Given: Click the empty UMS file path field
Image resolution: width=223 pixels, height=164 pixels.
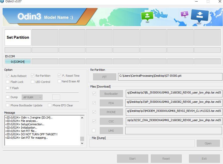Looking at the screenshot, I should (174, 130).
